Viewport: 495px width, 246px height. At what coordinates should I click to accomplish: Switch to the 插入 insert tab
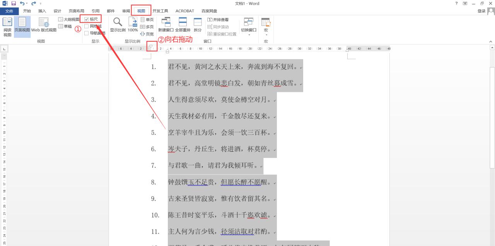[x=42, y=11]
